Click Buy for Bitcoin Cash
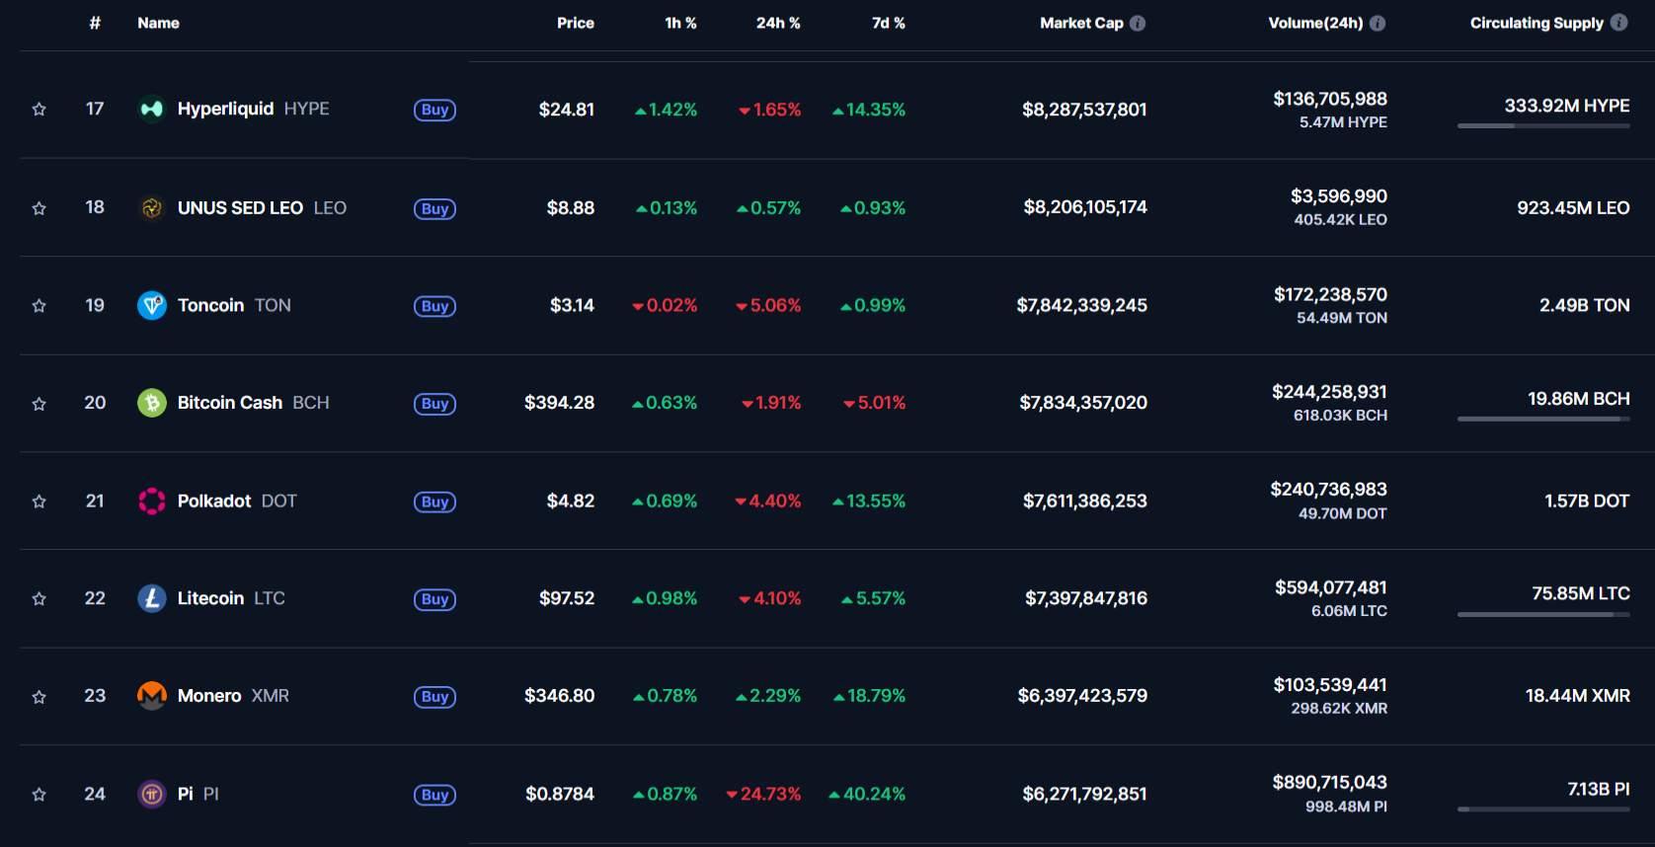 click(434, 404)
